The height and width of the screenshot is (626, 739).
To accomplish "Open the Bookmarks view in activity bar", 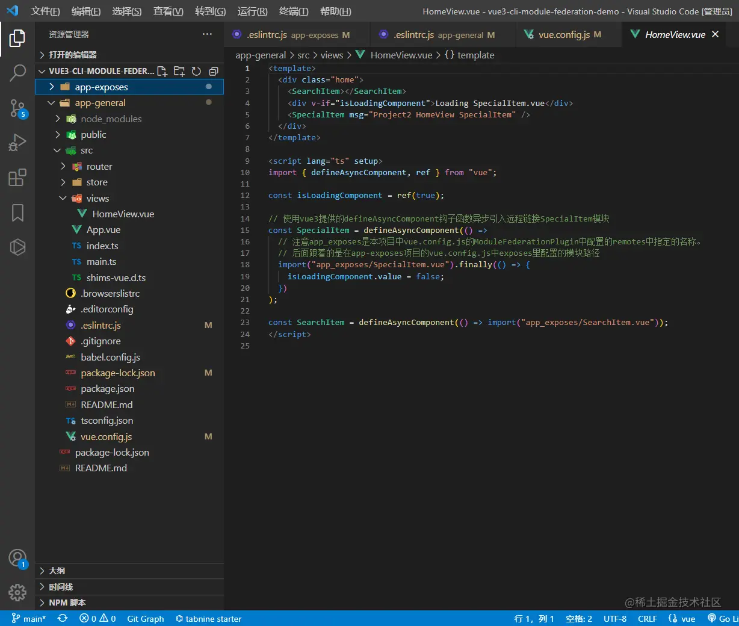I will 17,212.
